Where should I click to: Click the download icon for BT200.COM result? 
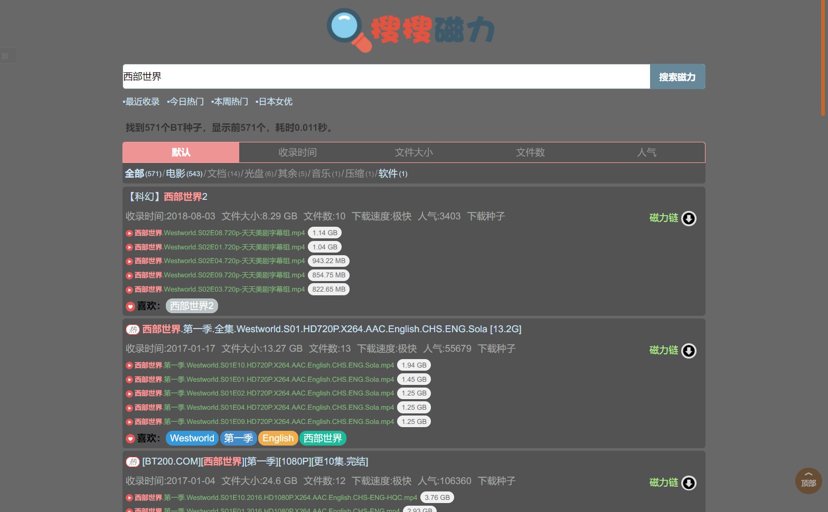pyautogui.click(x=689, y=483)
